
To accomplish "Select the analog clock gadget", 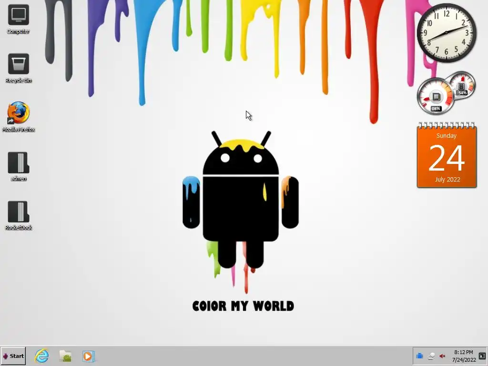I will 446,33.
